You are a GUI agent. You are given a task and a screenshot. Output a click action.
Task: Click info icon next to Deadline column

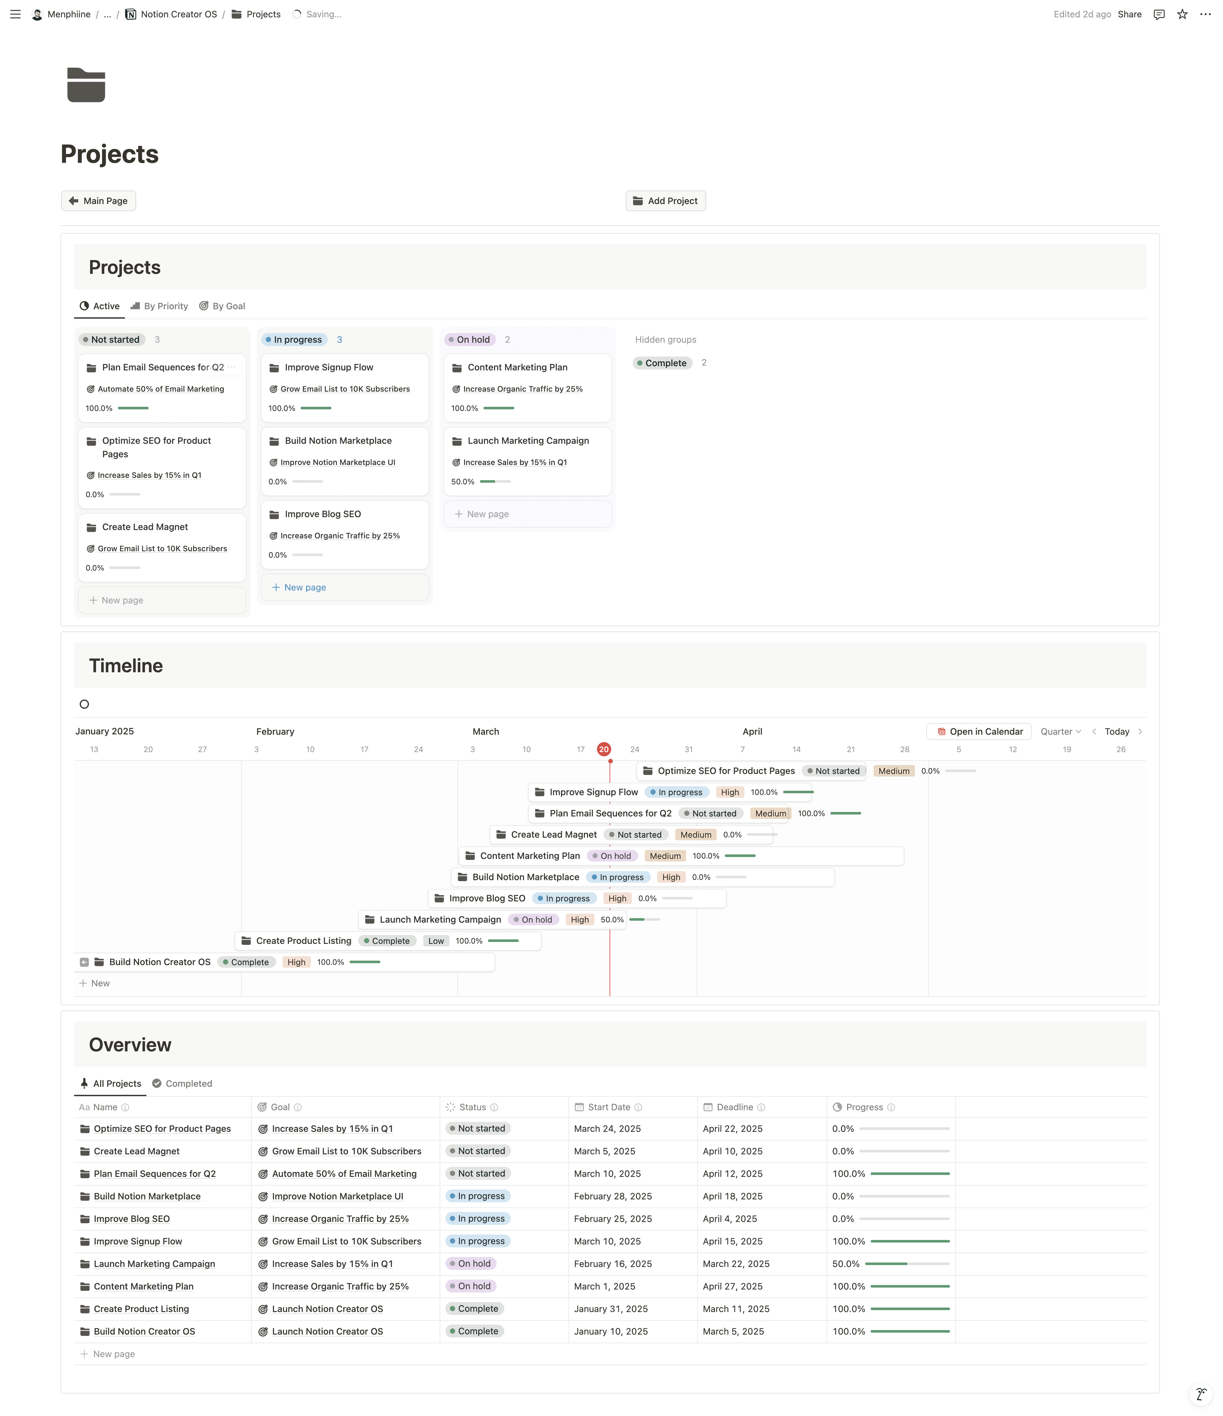click(x=761, y=1107)
